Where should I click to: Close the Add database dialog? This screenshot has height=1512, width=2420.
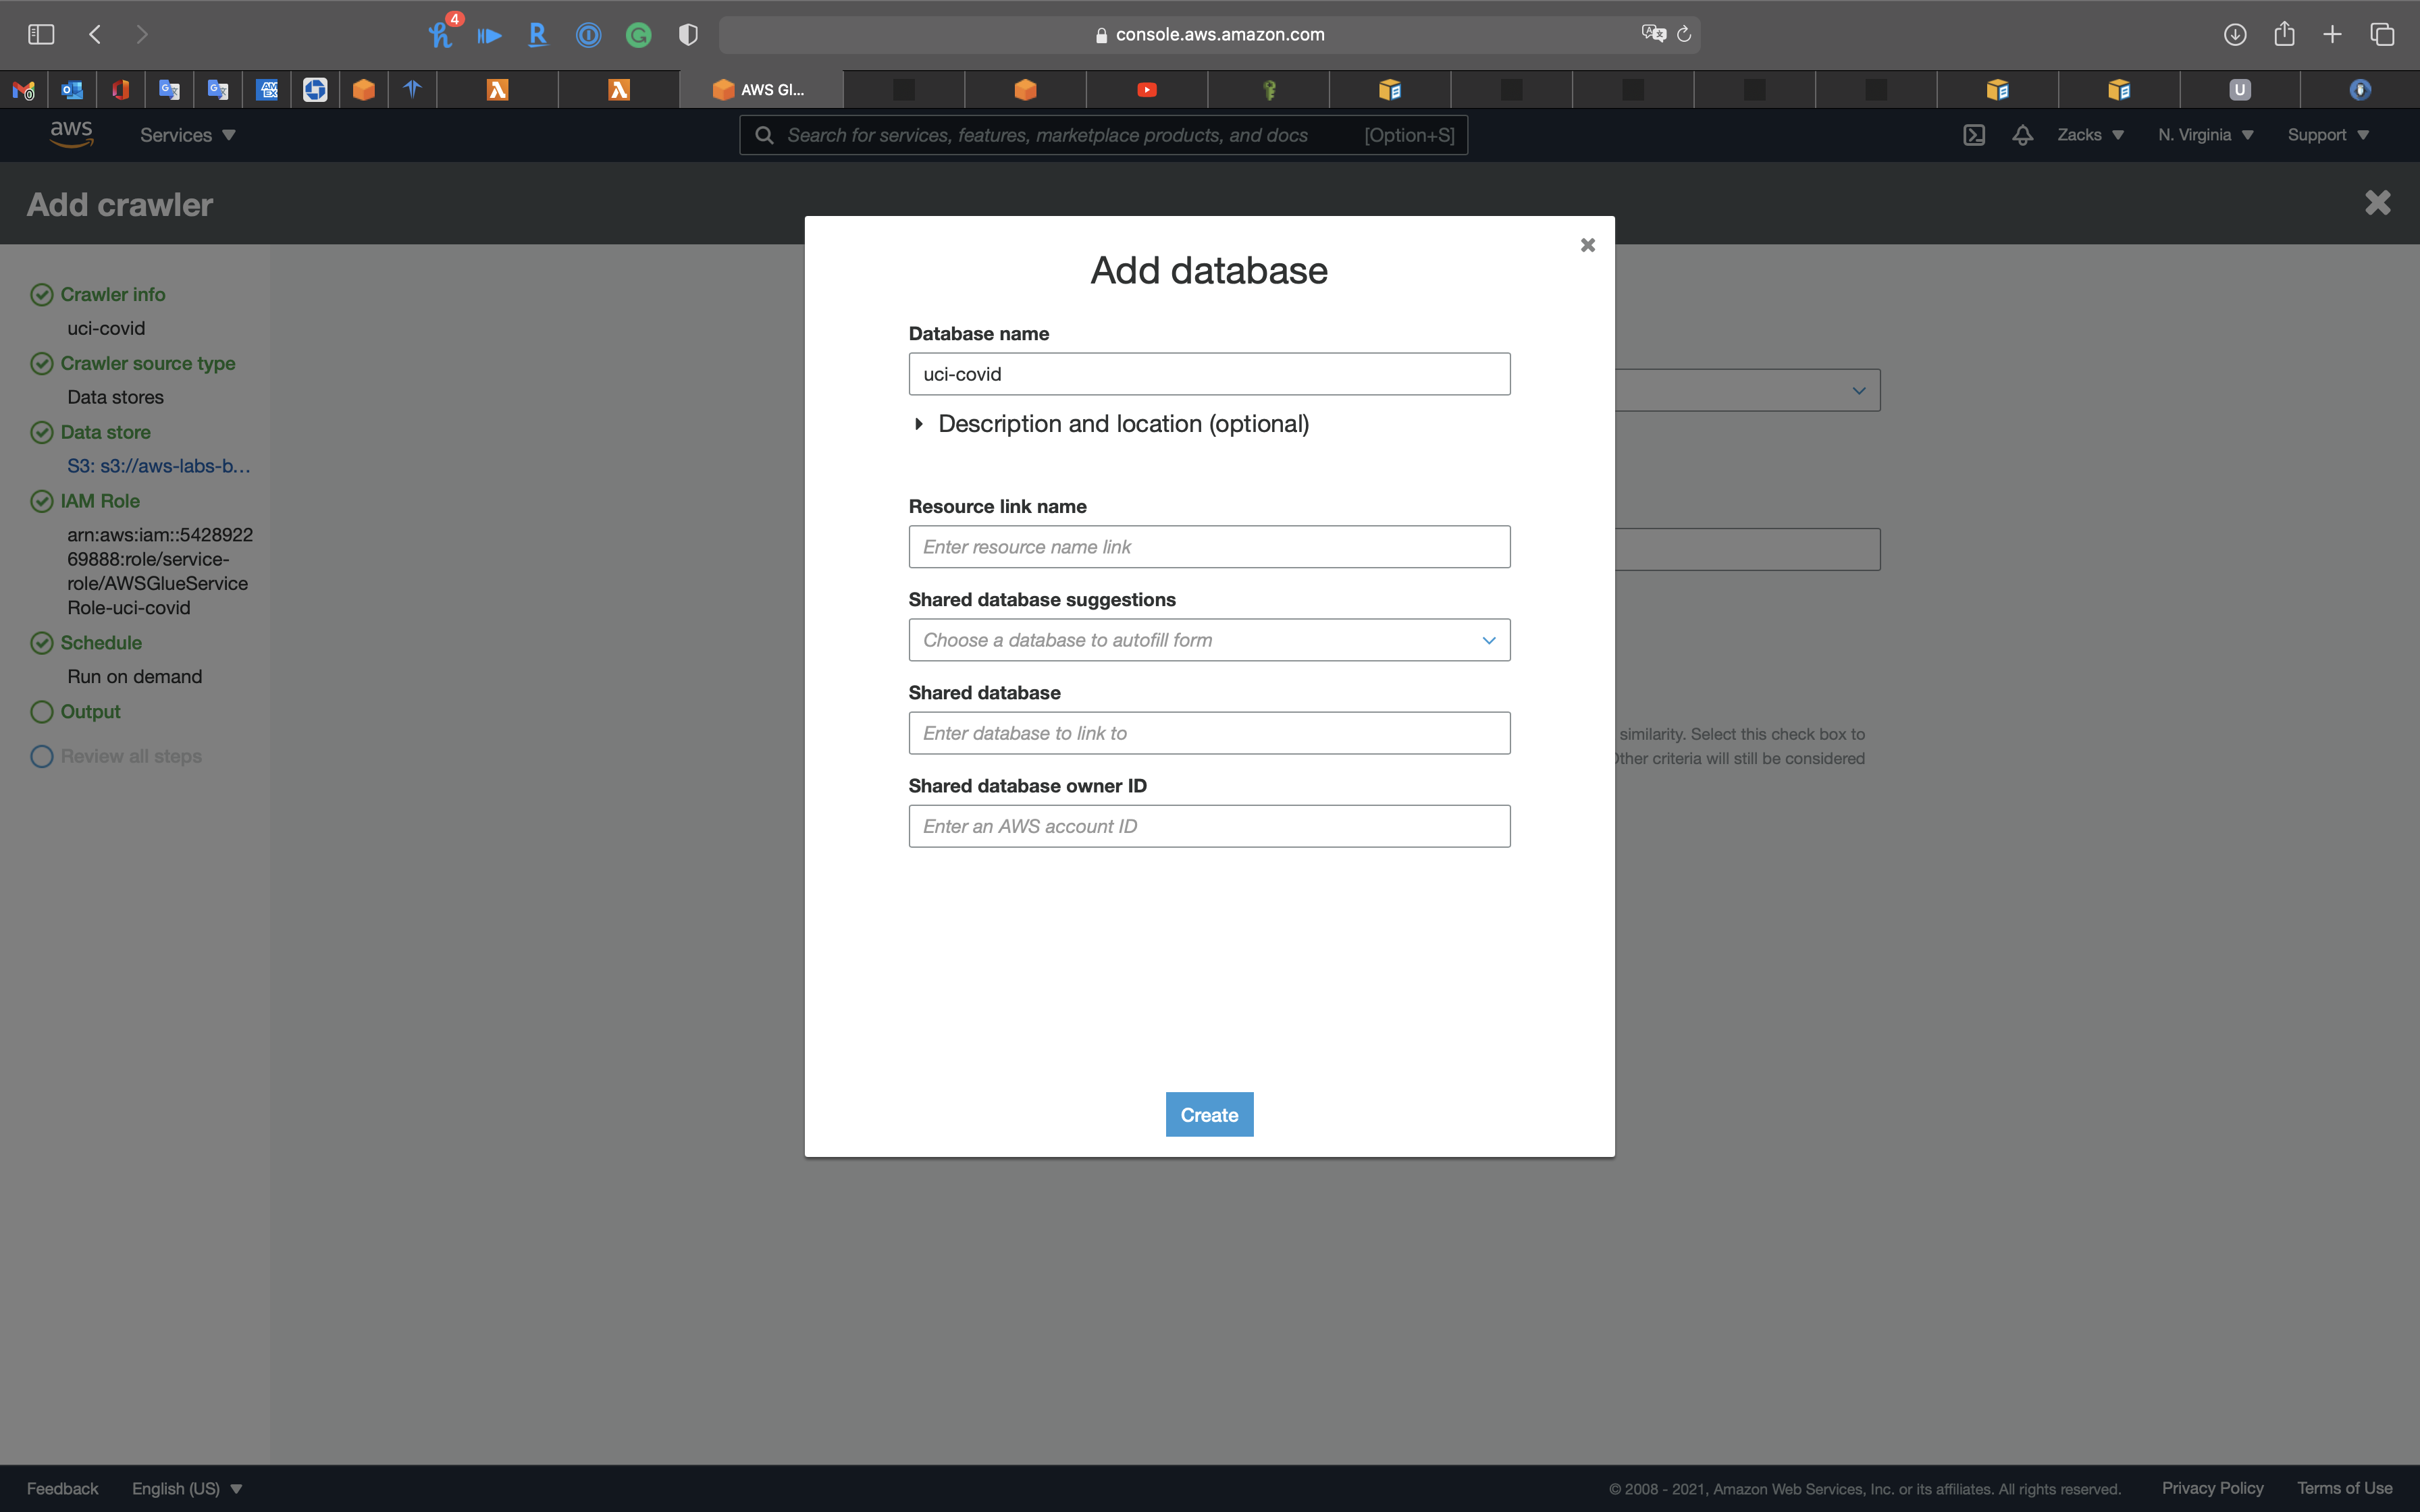pyautogui.click(x=1587, y=245)
